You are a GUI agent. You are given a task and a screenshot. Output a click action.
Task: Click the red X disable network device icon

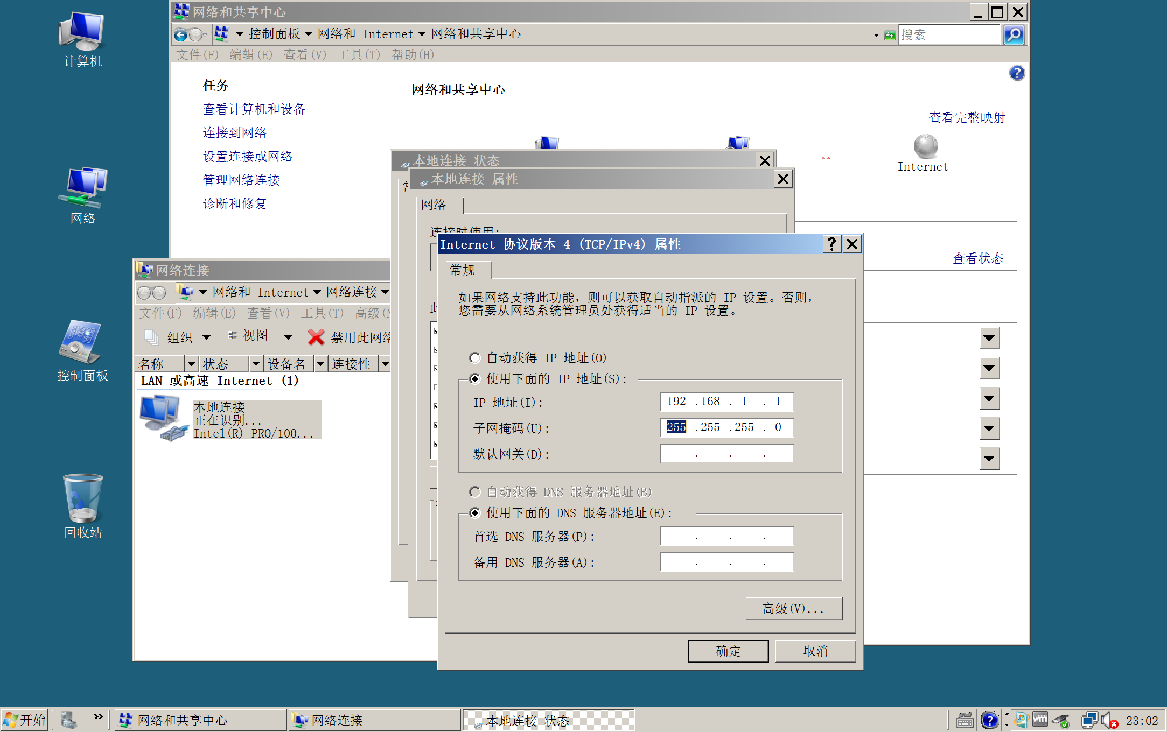(x=316, y=337)
